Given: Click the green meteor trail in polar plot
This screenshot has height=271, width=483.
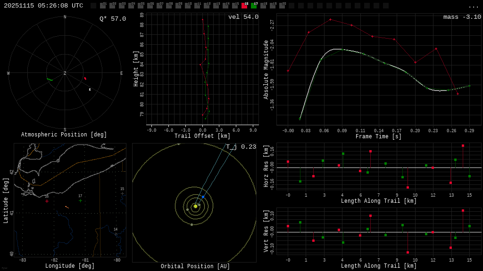Looking at the screenshot, I should [x=50, y=80].
